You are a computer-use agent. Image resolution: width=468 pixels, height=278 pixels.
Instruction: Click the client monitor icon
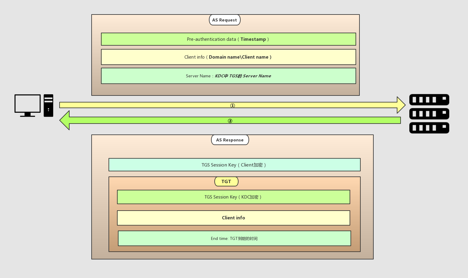(x=28, y=104)
